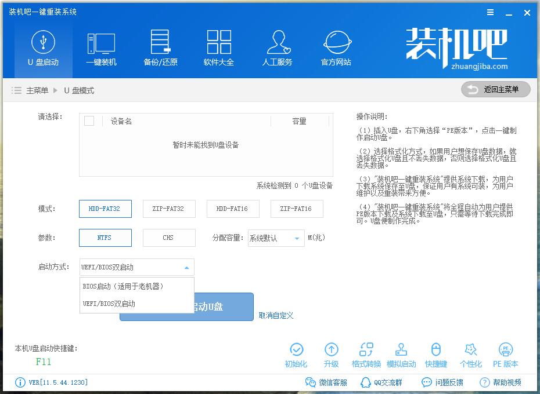Click the 装机吧 logo

click(x=457, y=49)
